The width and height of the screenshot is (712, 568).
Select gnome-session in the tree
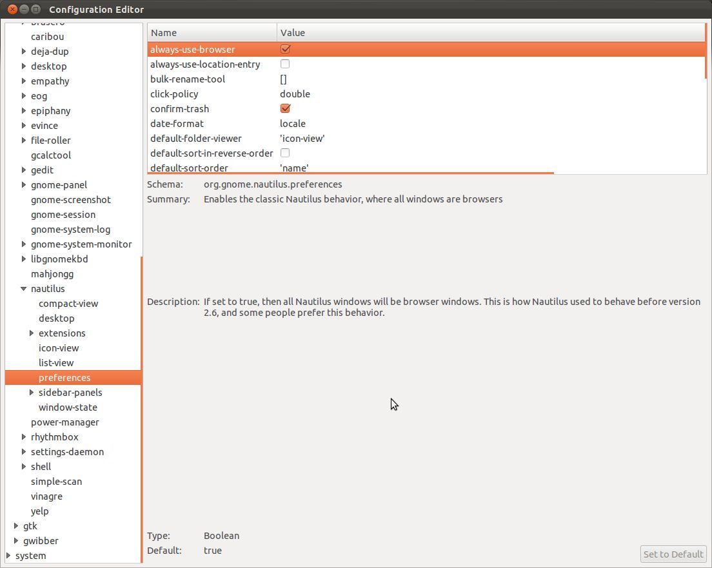coord(63,215)
